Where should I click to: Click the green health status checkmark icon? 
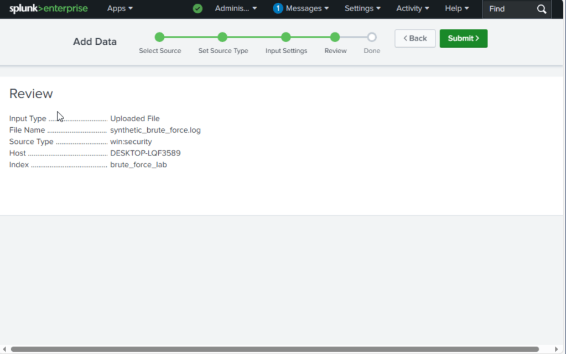click(198, 9)
